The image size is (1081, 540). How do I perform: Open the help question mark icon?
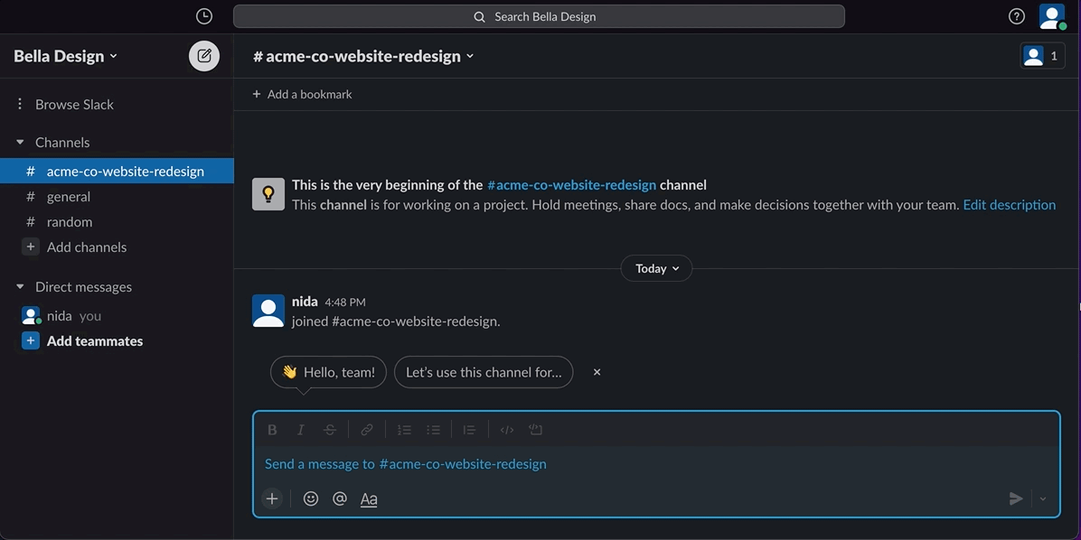pos(1017,16)
